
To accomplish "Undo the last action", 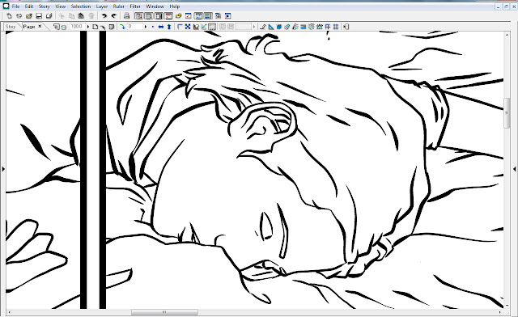I will pos(104,16).
